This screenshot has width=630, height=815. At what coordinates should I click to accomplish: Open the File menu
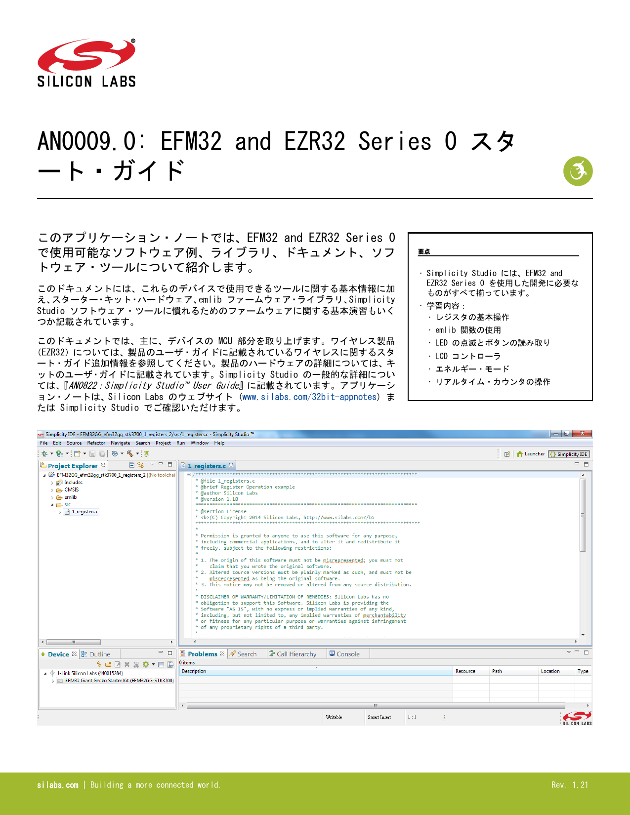pos(44,443)
